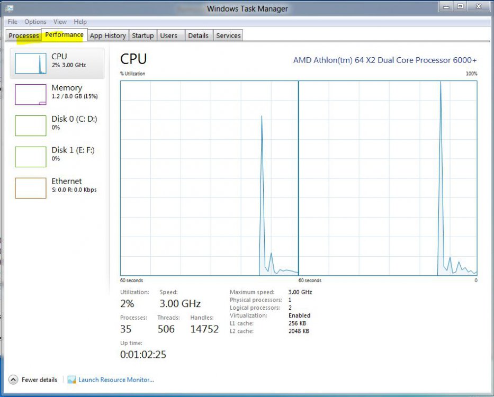Screen dimensions: 494x397
Task: Go to the Startup tab
Action: click(142, 35)
